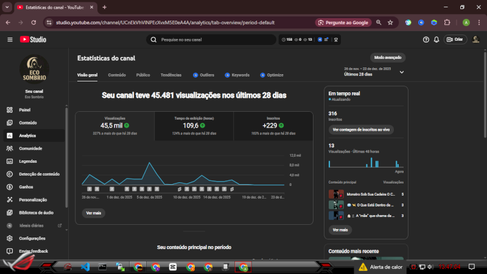Click the Painel sidebar icon
Viewport: 487px width, 274px height.
10,110
